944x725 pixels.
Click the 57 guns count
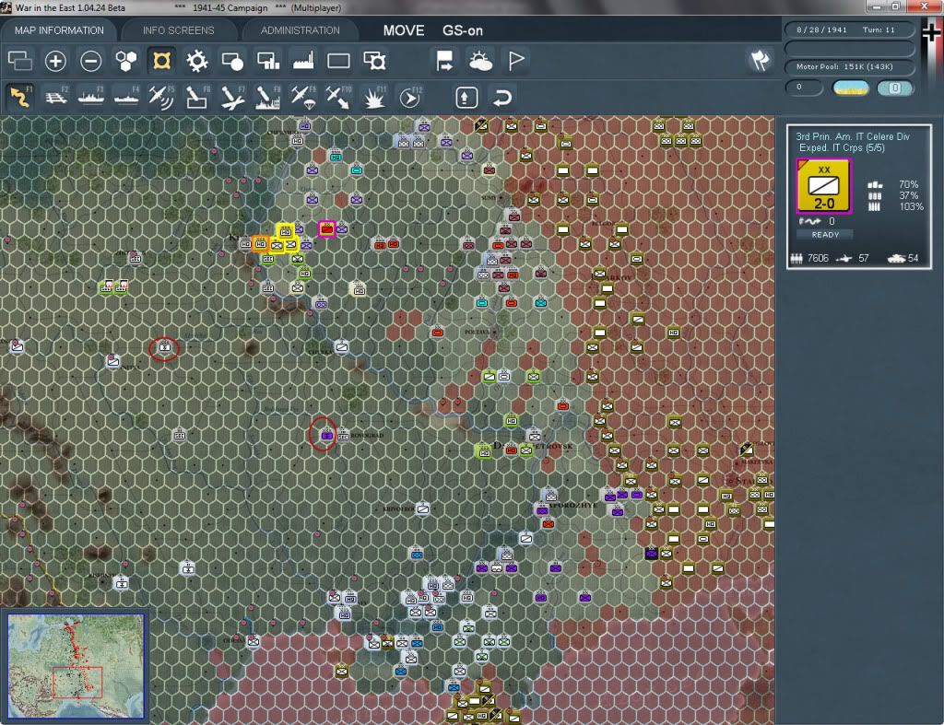863,258
